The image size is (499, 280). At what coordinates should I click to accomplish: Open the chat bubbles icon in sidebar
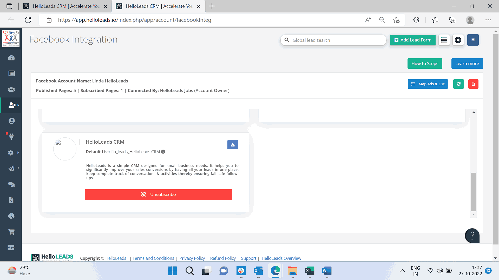click(x=11, y=184)
